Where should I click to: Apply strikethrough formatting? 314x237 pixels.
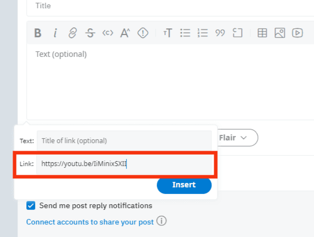90,33
